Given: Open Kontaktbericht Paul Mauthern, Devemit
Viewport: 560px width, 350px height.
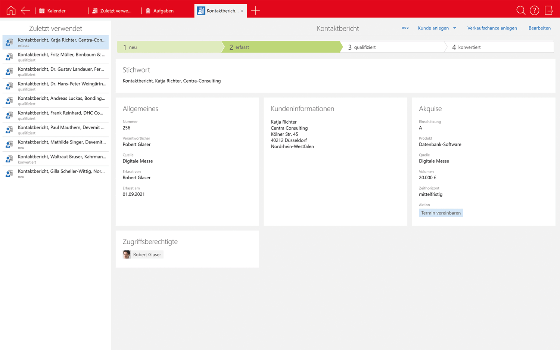Looking at the screenshot, I should click(x=56, y=130).
